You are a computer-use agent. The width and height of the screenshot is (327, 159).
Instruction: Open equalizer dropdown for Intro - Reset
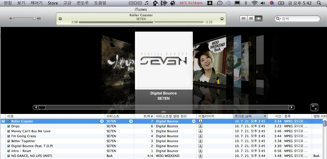(200, 151)
